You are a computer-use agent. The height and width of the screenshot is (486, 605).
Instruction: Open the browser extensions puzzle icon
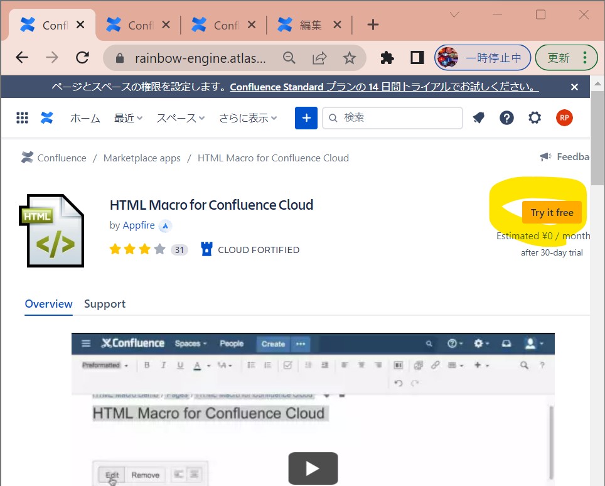click(387, 58)
